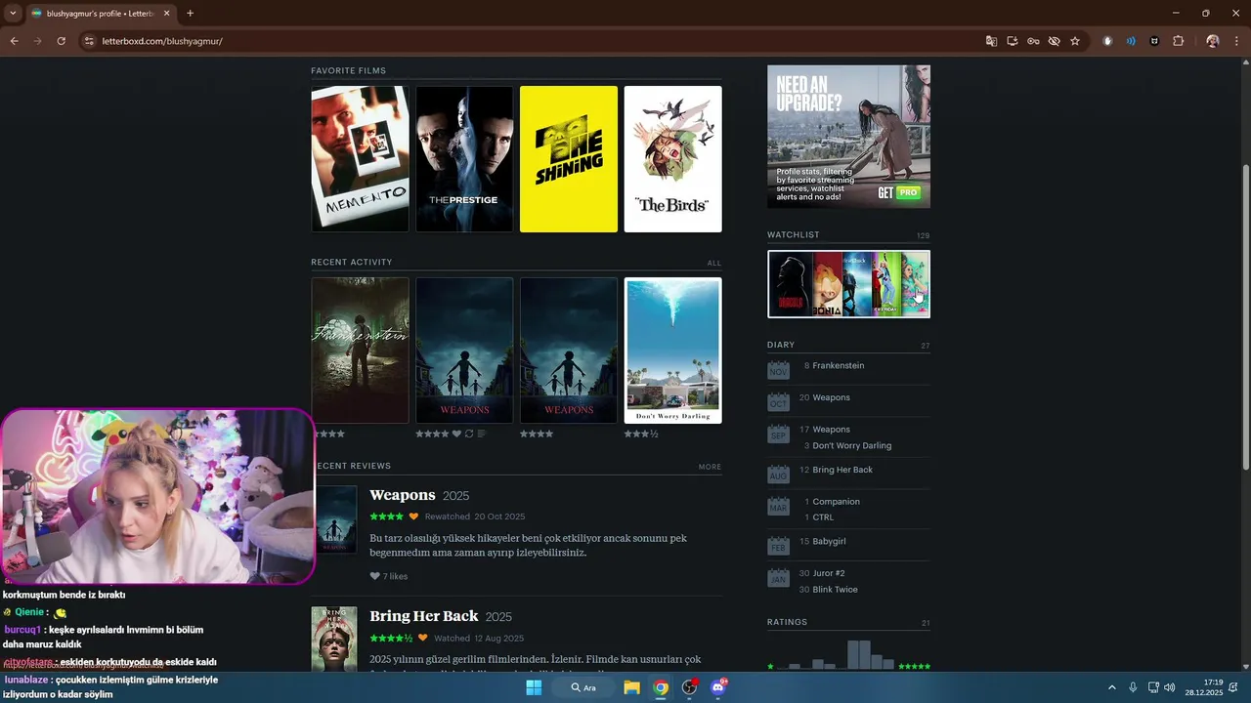Open Discord from the taskbar
The image size is (1251, 703).
click(718, 687)
